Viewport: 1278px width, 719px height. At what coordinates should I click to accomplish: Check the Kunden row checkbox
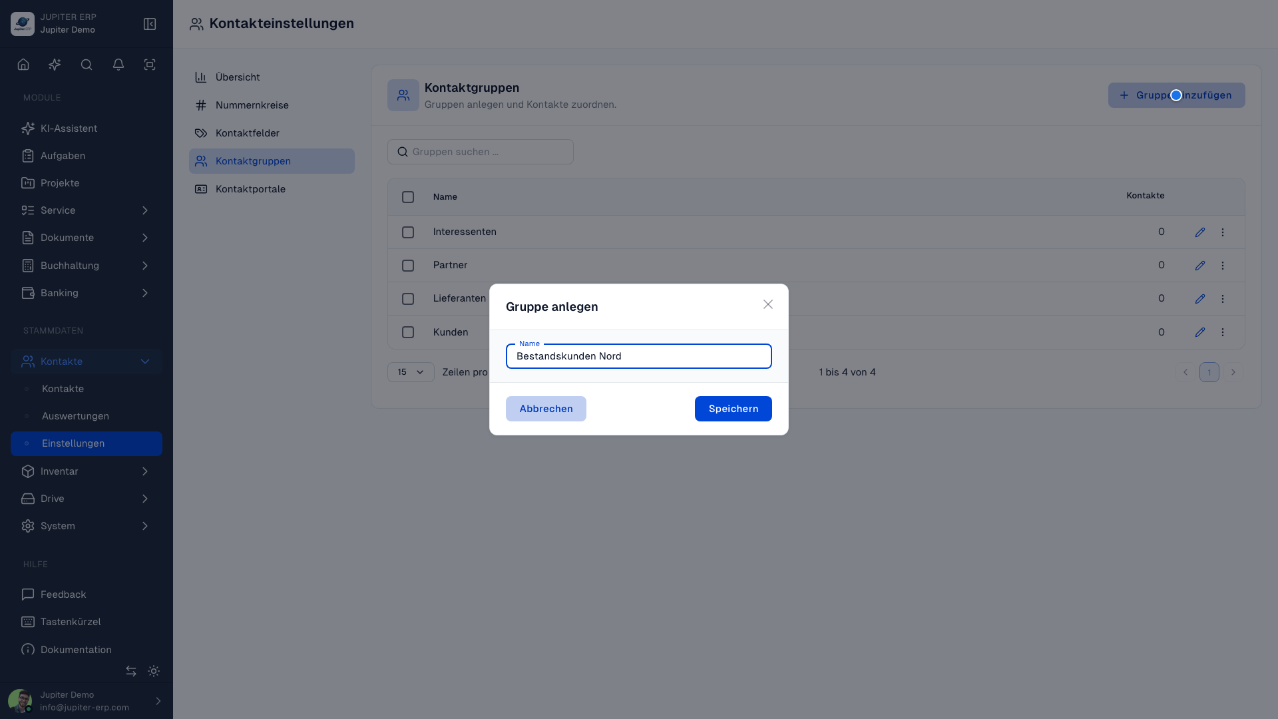click(408, 332)
